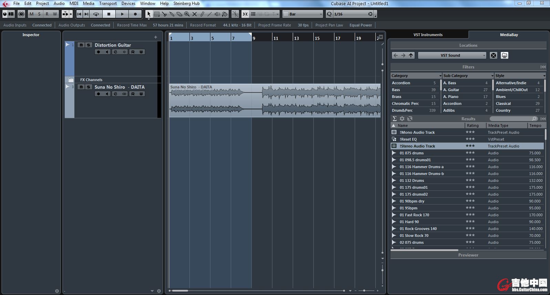The image size is (550, 295).
Task: Go up one MediaBay folder level
Action: pos(411,55)
